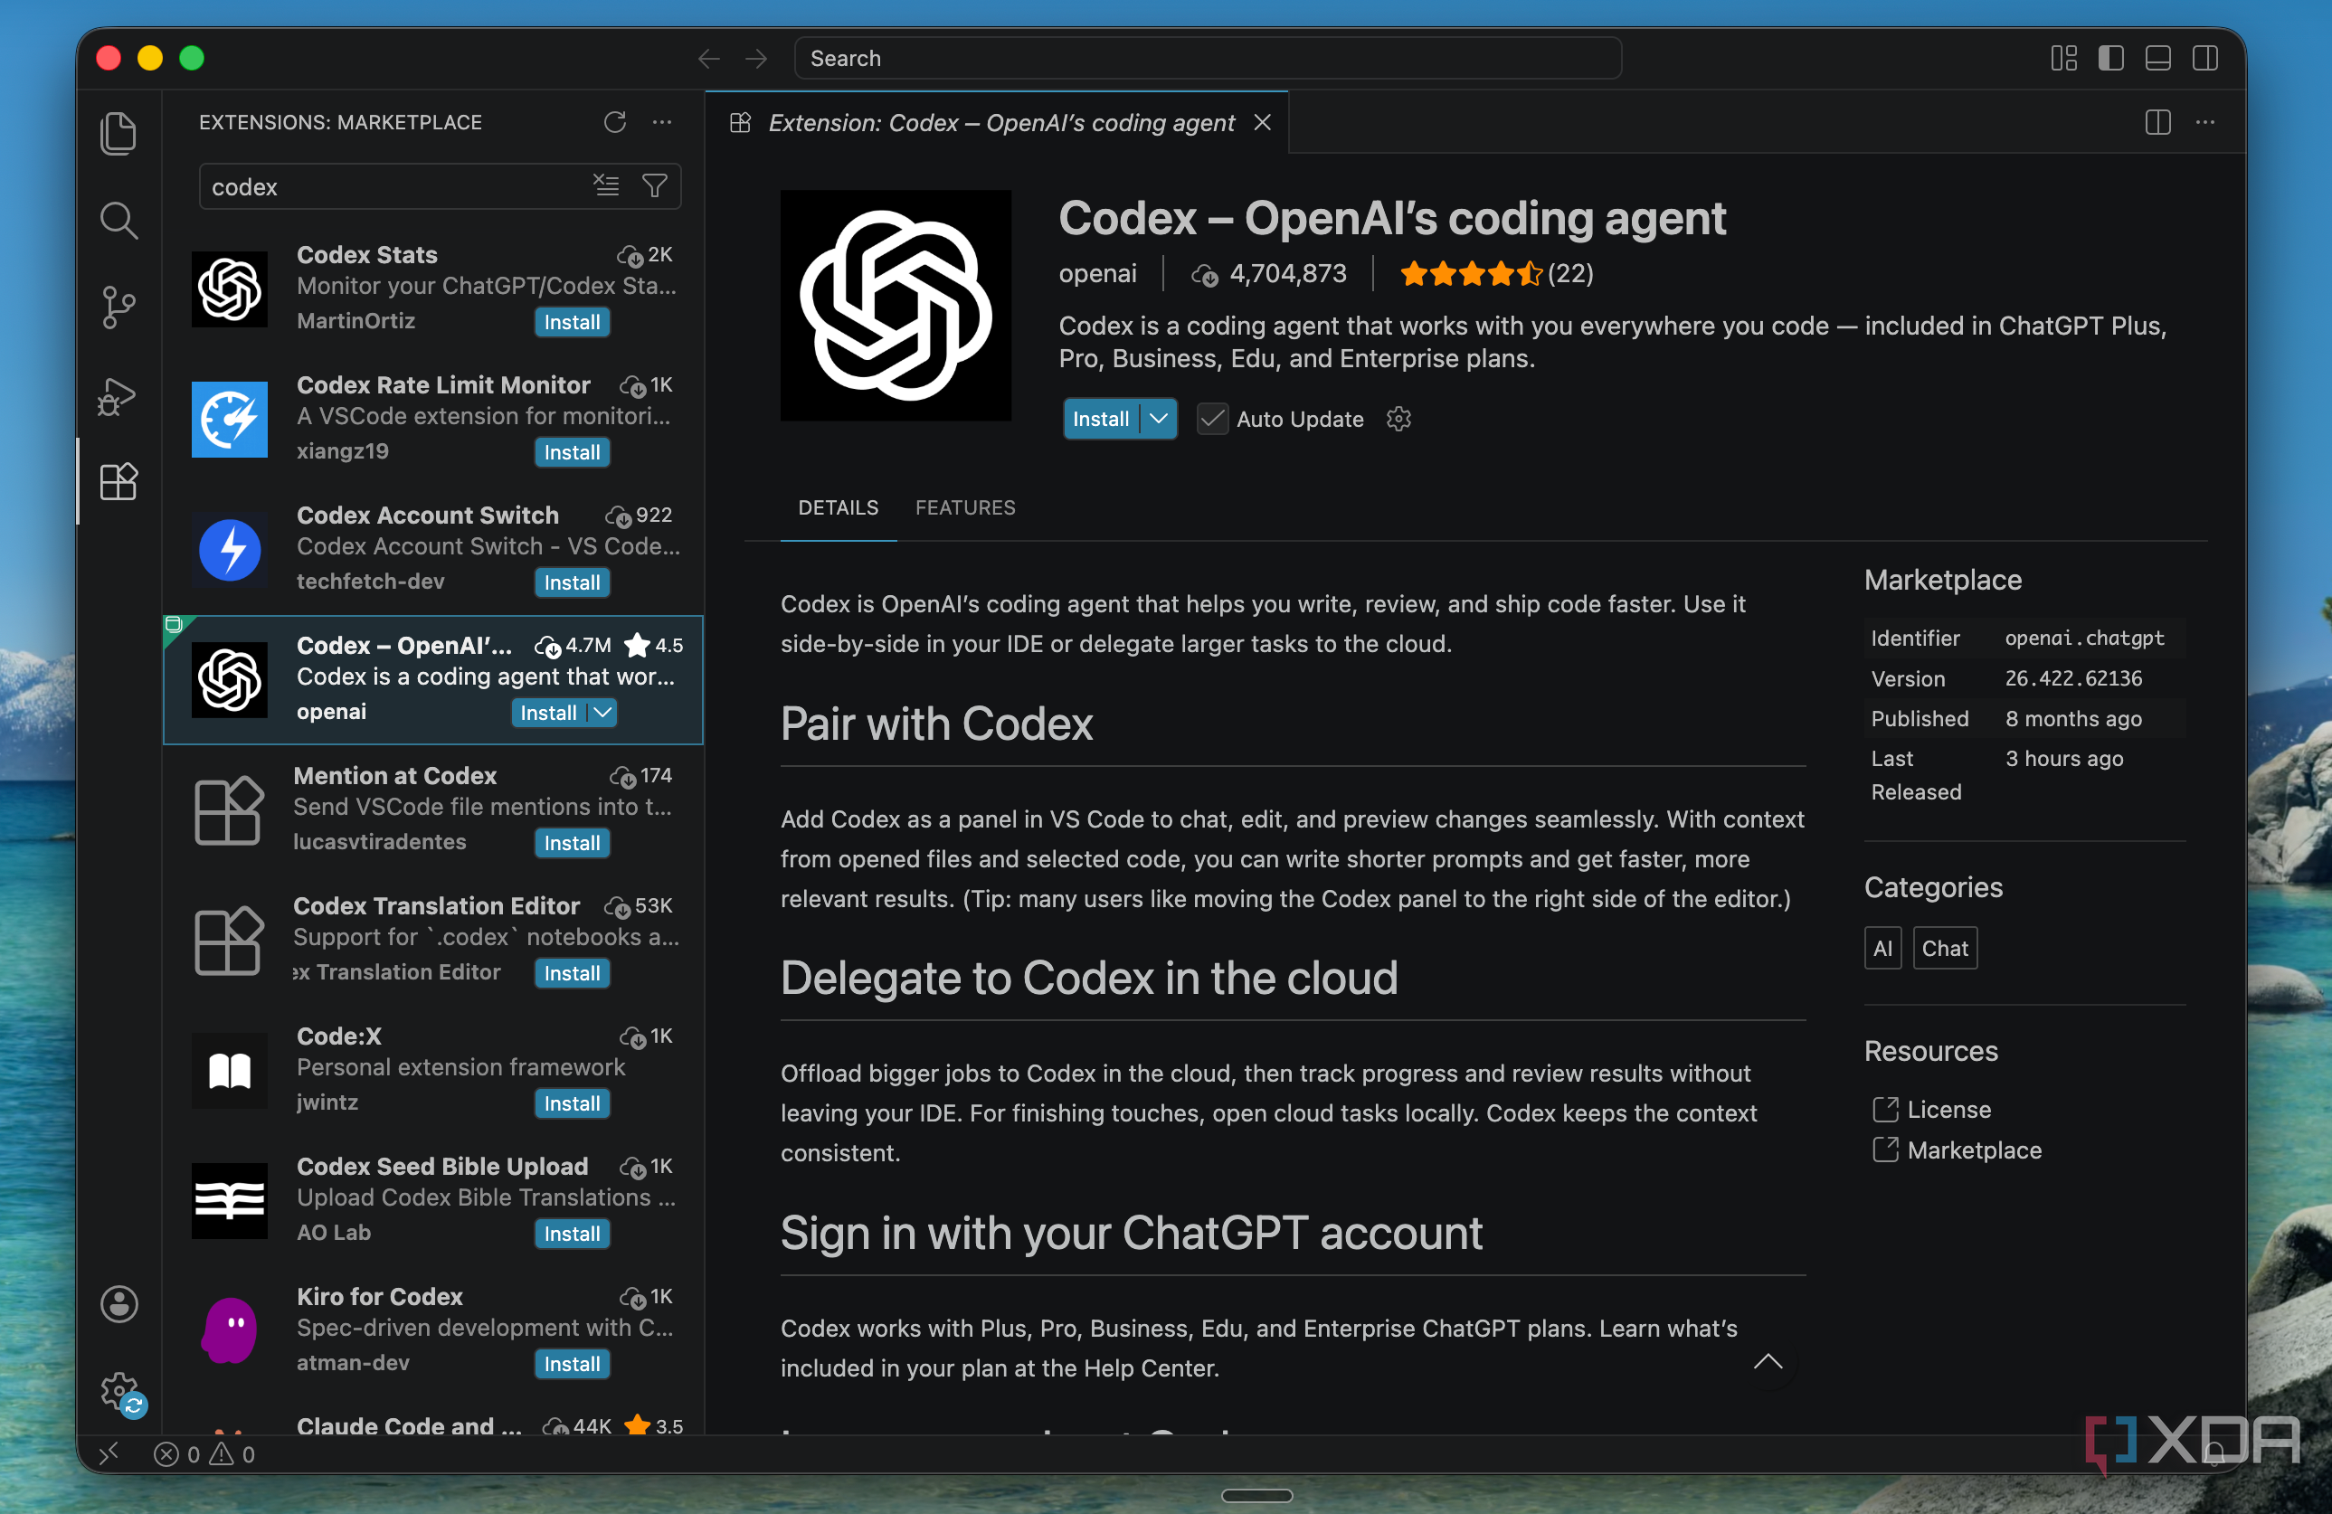Toggle primary side bar visibility

pyautogui.click(x=2110, y=59)
